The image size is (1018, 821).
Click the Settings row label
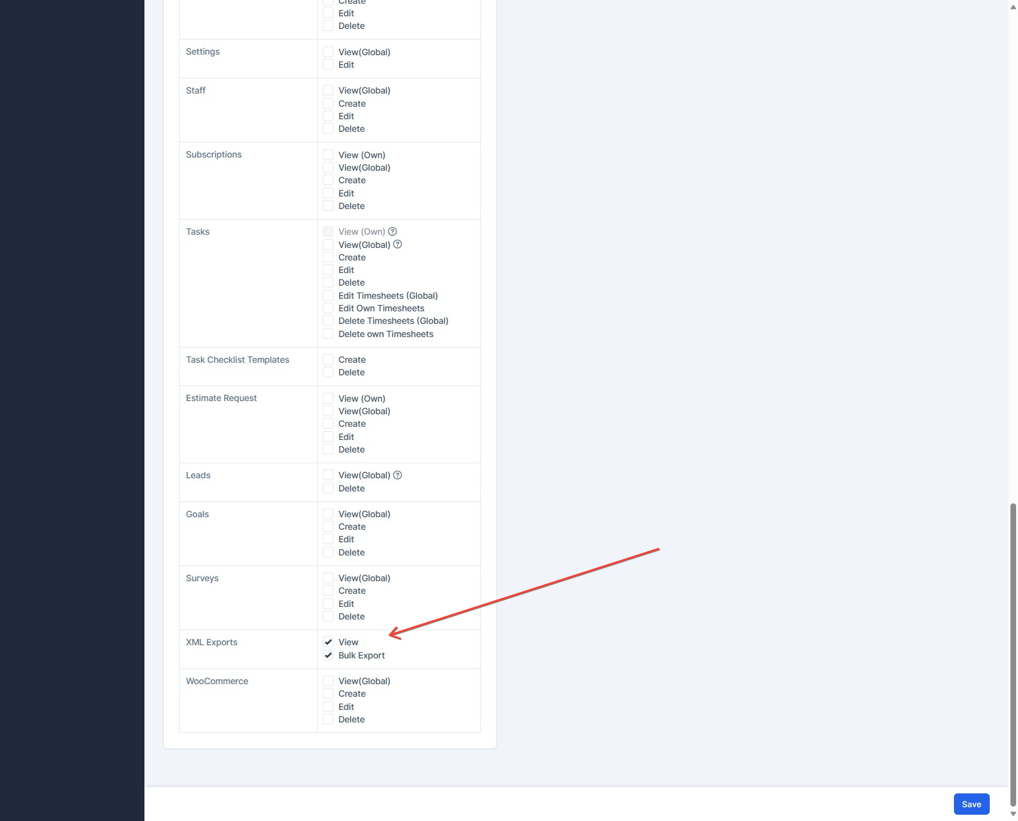point(203,51)
